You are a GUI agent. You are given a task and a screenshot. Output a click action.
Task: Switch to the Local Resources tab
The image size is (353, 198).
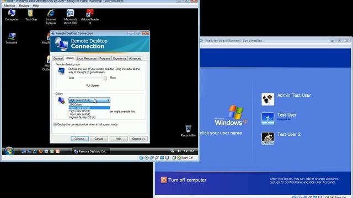[87, 58]
